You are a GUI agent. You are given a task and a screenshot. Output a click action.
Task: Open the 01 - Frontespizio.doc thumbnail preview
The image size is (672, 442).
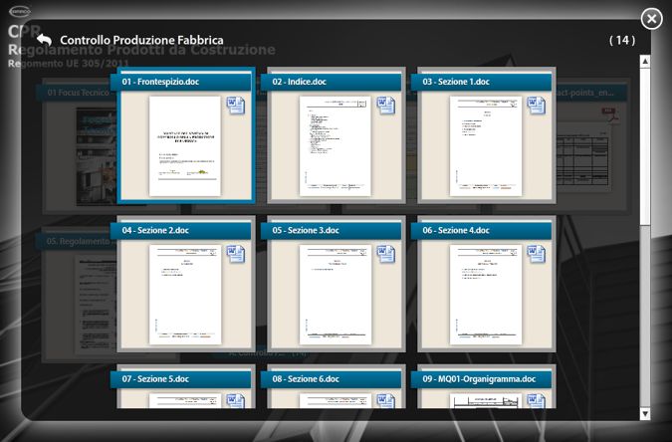(185, 145)
